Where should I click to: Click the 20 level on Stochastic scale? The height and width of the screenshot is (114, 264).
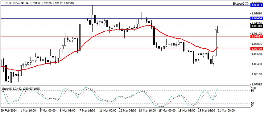[253, 104]
